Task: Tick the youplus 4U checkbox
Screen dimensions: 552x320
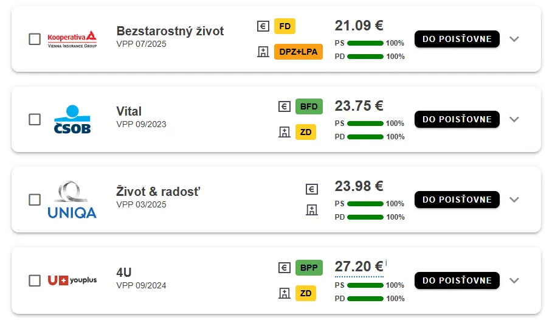Action: (35, 281)
